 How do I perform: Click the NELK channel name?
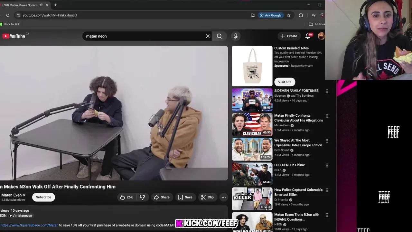point(278,170)
